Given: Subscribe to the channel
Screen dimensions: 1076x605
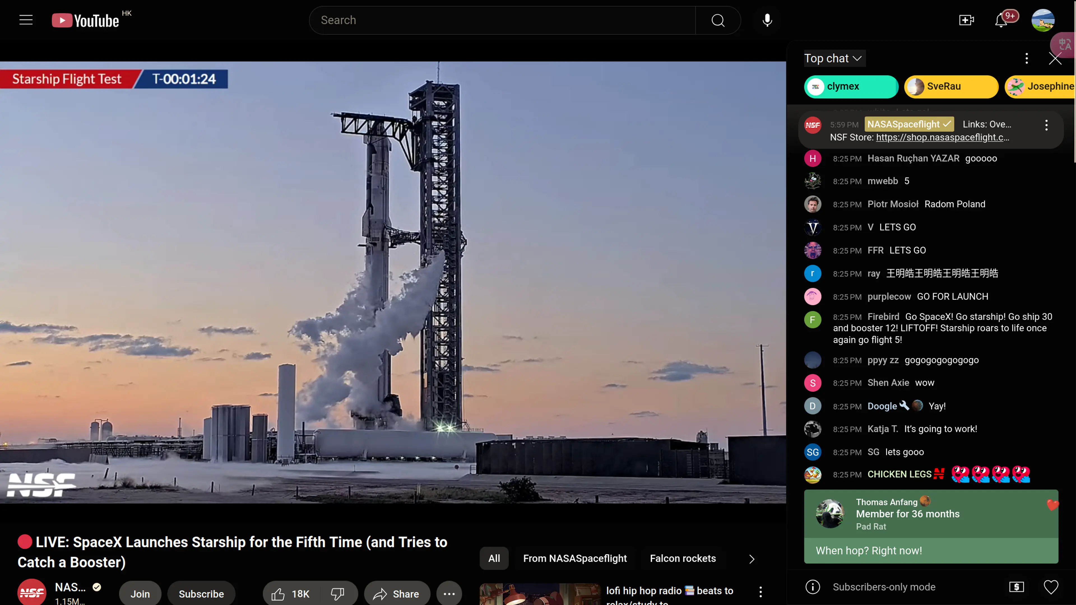Looking at the screenshot, I should pyautogui.click(x=201, y=594).
